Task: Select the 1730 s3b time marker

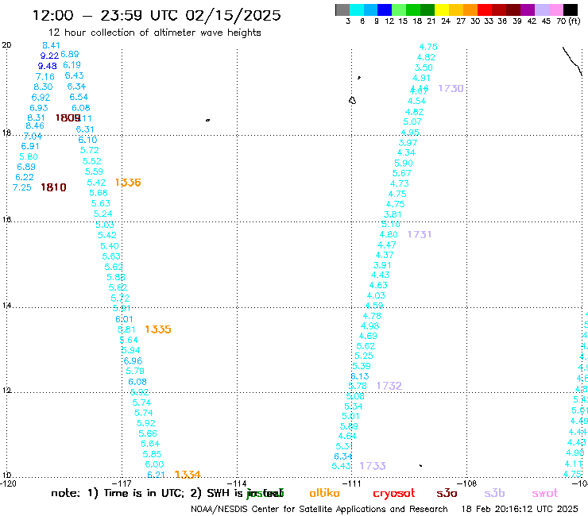Action: pos(451,88)
